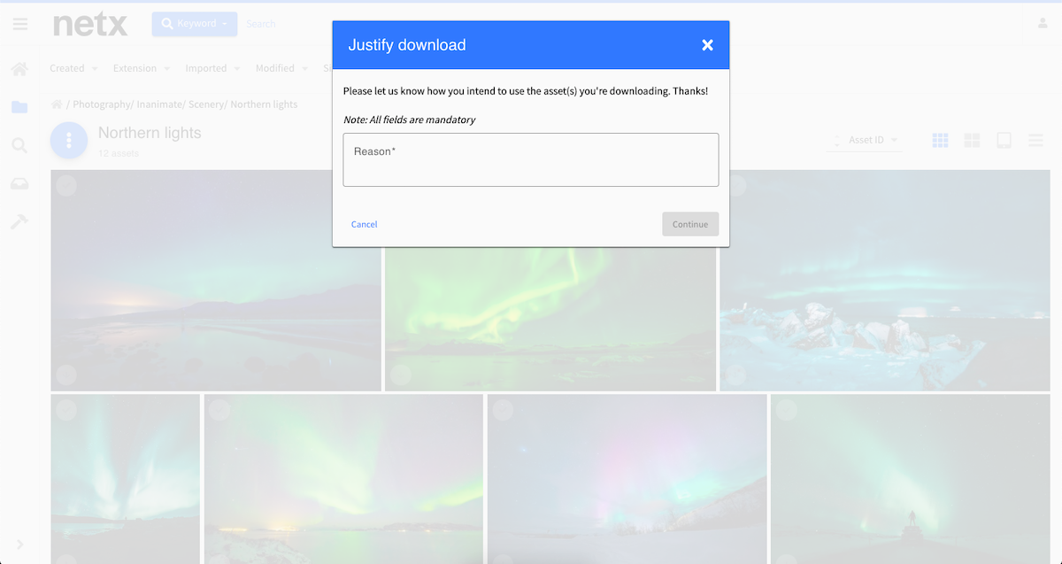Expand the Created filter dropdown

pyautogui.click(x=73, y=68)
